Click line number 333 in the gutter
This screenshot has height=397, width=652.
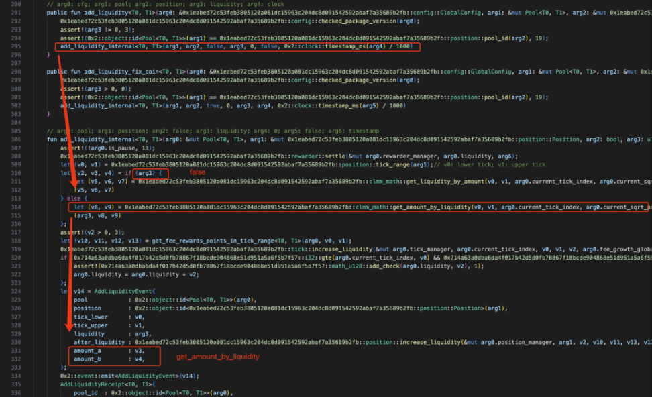pyautogui.click(x=16, y=367)
